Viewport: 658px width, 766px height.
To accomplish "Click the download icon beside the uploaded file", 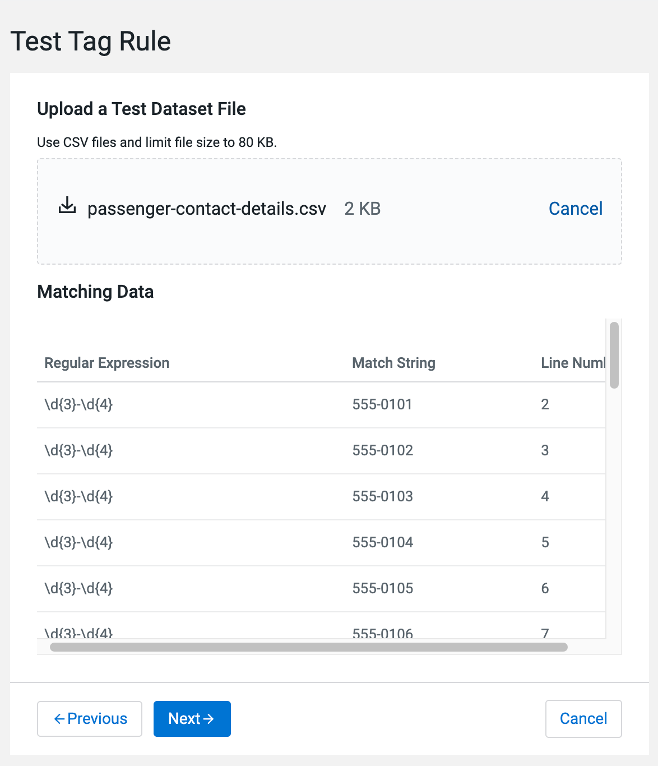I will tap(67, 206).
